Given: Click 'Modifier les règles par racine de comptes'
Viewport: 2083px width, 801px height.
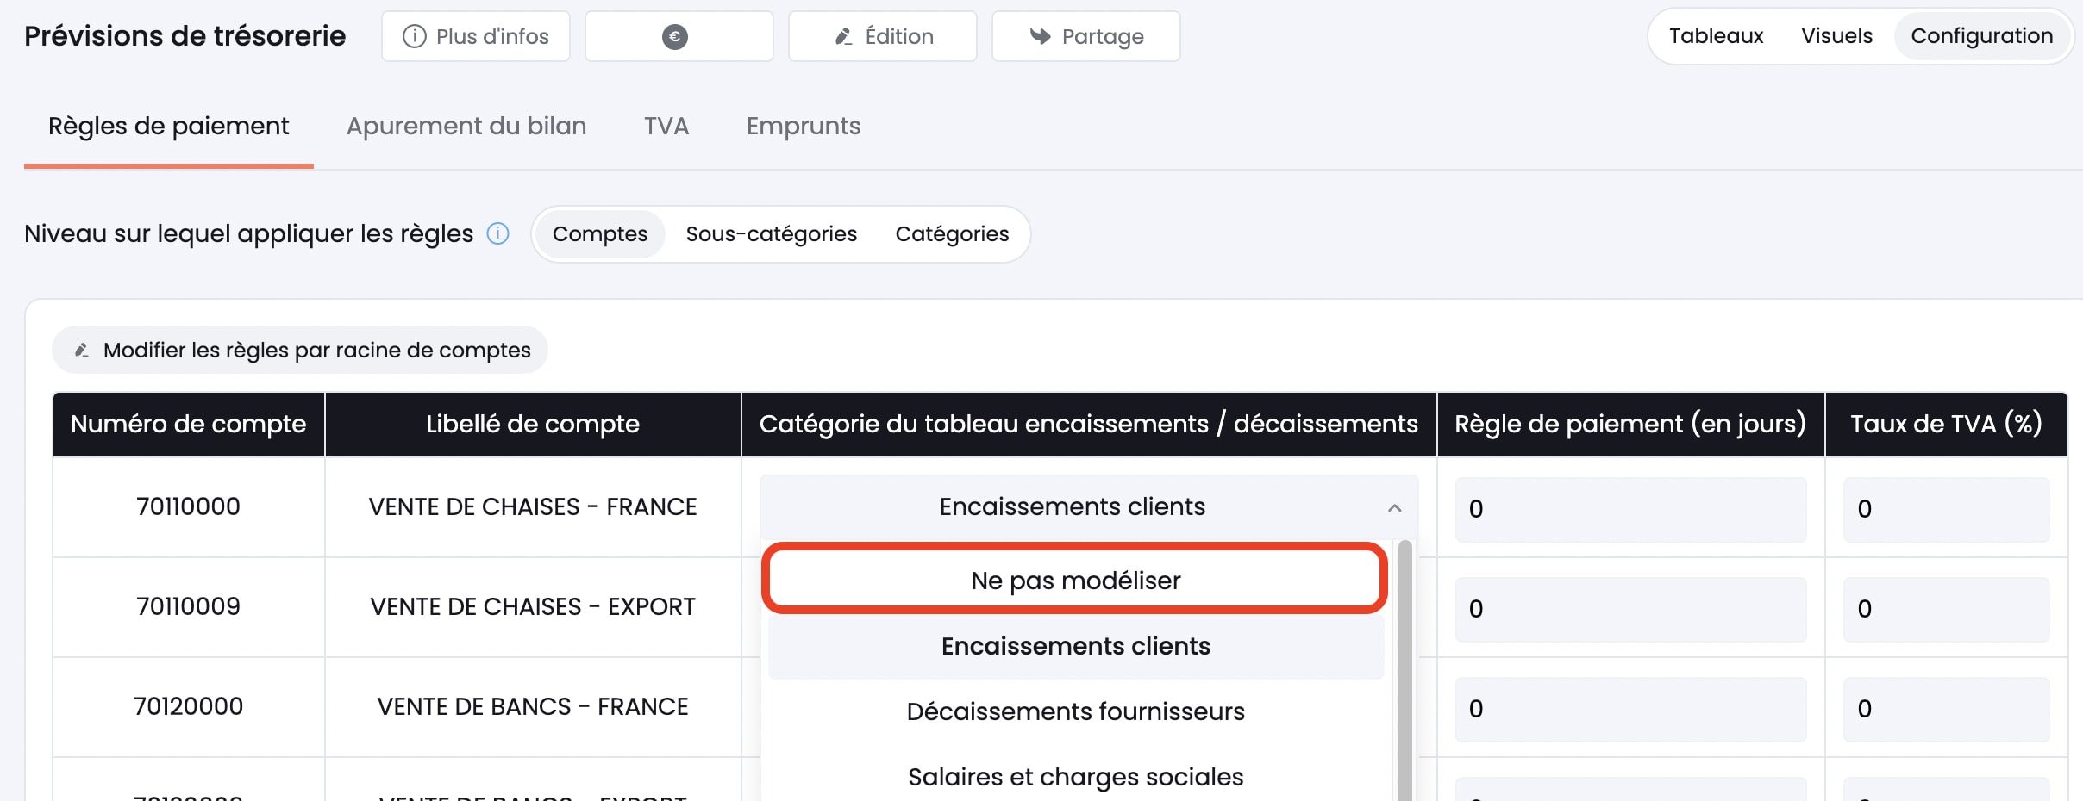Looking at the screenshot, I should pyautogui.click(x=298, y=350).
